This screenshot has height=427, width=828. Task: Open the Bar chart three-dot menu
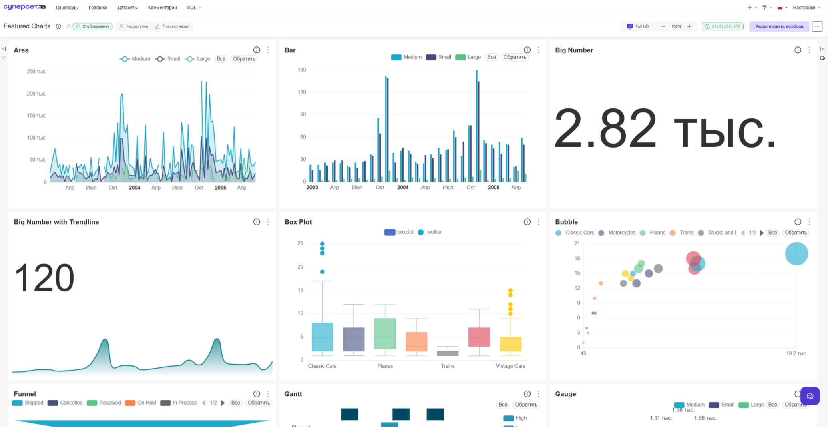point(539,50)
